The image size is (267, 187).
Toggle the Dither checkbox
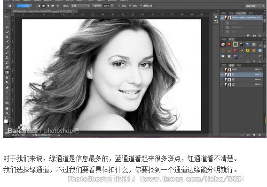pos(130,6)
